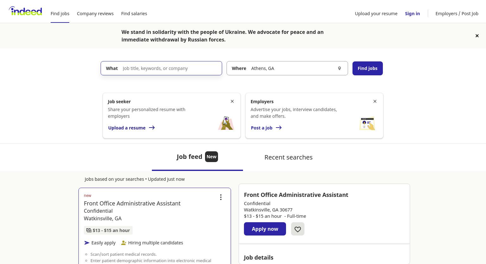This screenshot has width=486, height=264.
Task: Click the Job details heading
Action: pos(259,257)
